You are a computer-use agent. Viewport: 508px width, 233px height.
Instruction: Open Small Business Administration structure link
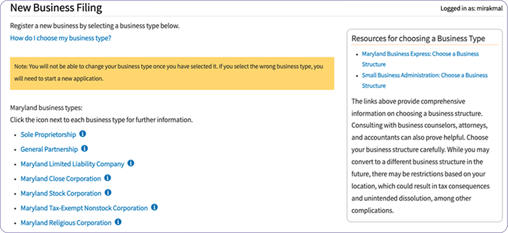[x=425, y=80]
